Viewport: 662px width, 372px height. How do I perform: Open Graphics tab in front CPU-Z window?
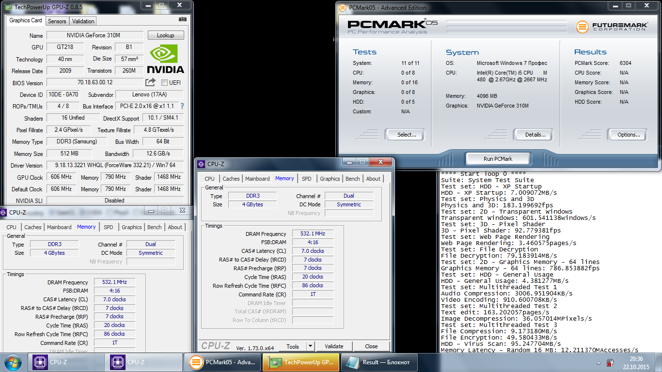pyautogui.click(x=330, y=179)
